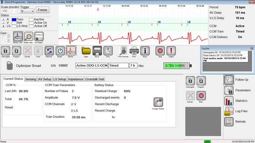
Task: Switch to the Sensing tab
Action: 31,79
